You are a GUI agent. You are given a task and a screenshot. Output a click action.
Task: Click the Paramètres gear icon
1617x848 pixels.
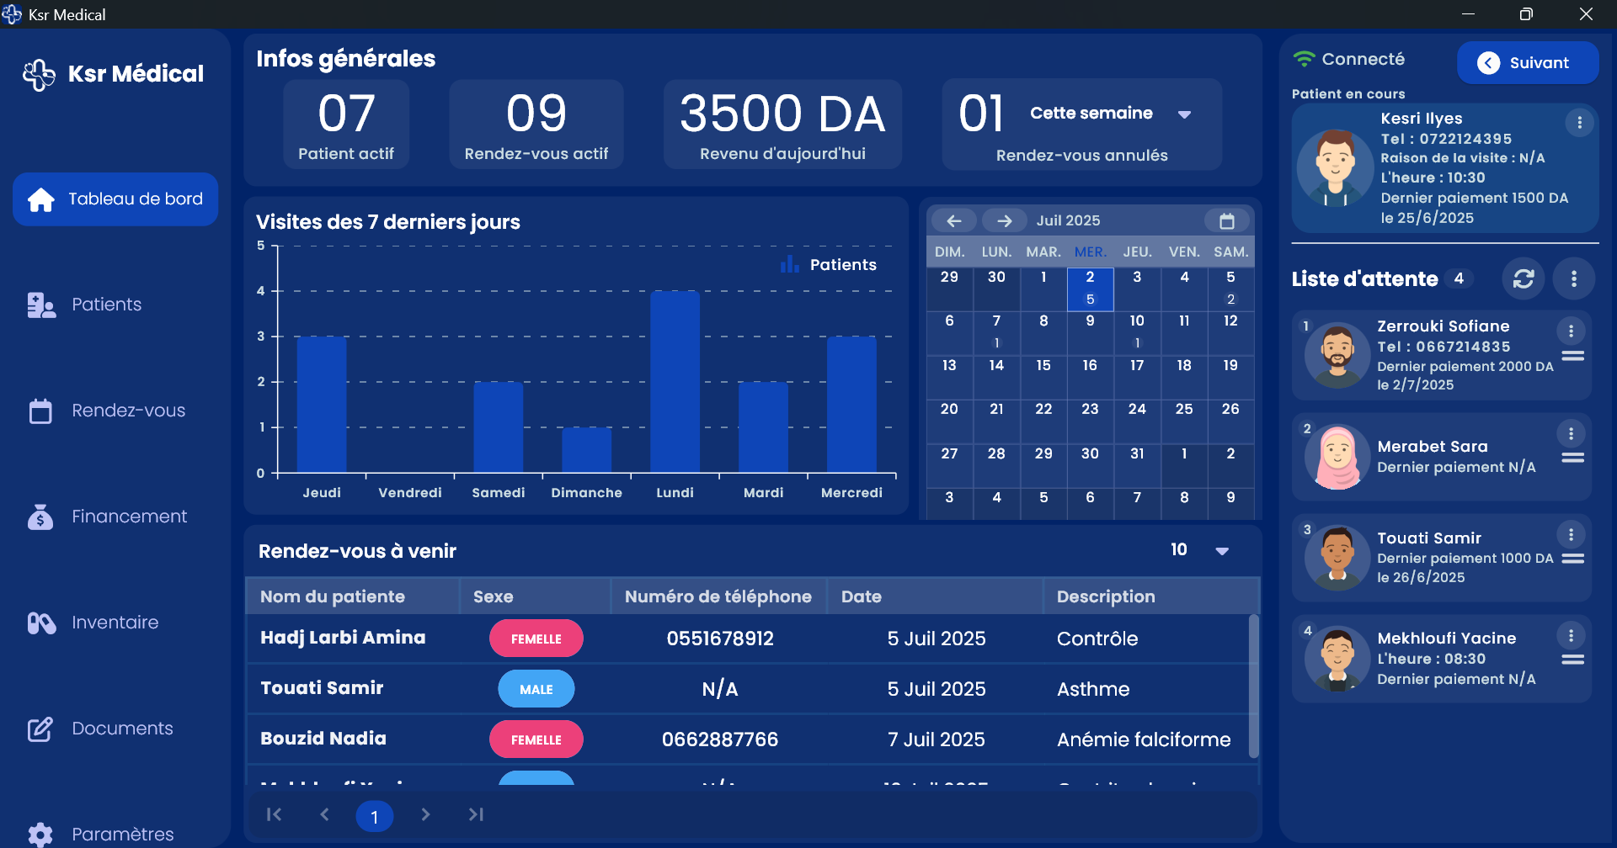40,833
